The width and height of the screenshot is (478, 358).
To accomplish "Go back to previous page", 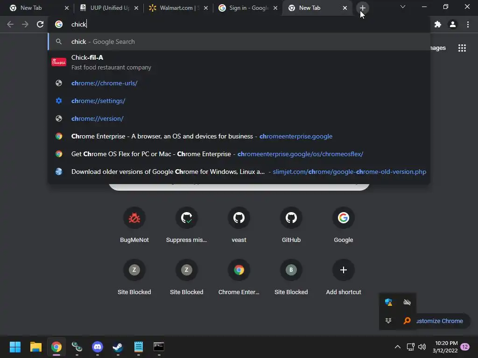I will [10, 24].
